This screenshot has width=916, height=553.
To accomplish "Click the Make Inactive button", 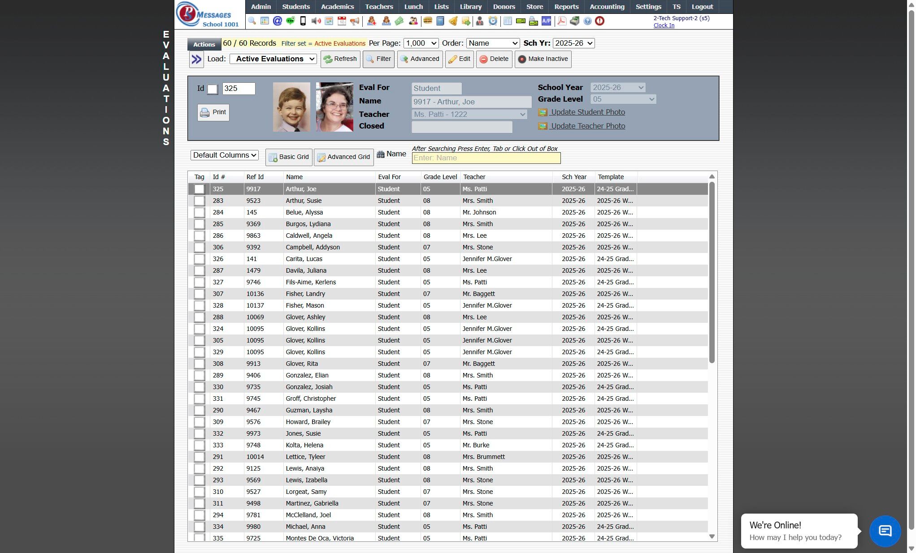I will click(543, 59).
